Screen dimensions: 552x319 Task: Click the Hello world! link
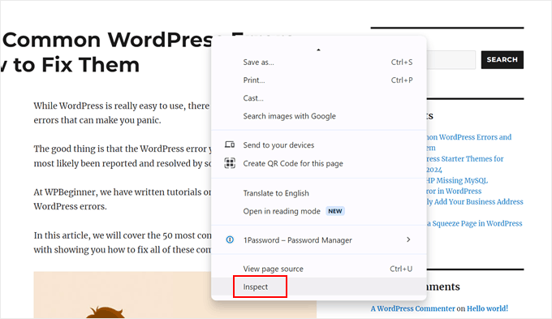(487, 308)
